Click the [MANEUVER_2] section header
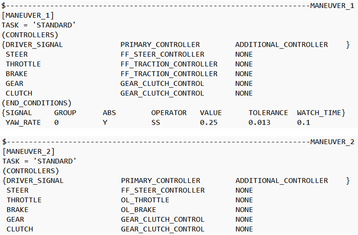 [29, 151]
